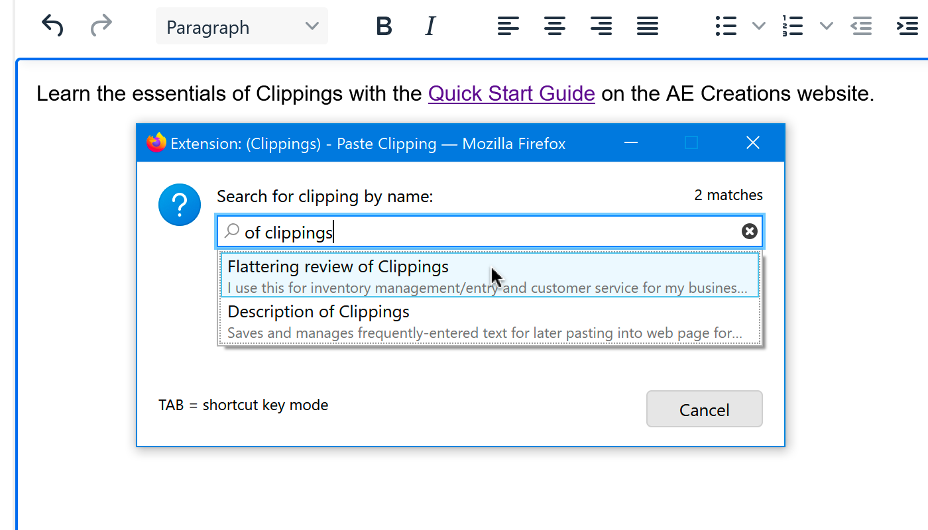928x530 pixels.
Task: Open the Quick Start Guide link
Action: [512, 93]
